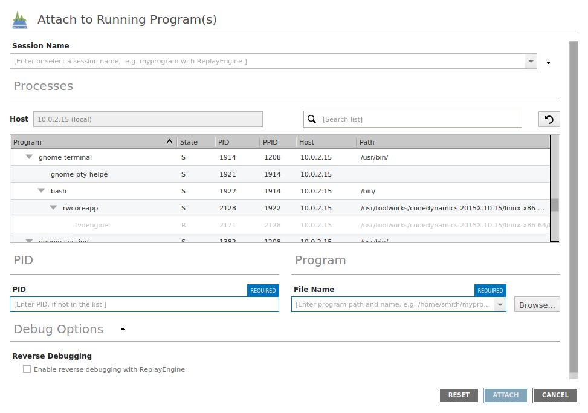Image resolution: width=588 pixels, height=413 pixels.
Task: Click the CodeDynamics logo icon
Action: pos(20,20)
